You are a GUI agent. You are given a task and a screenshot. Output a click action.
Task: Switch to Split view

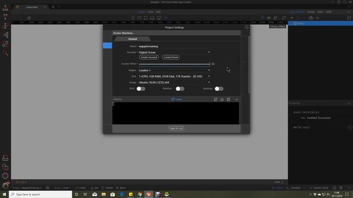pyautogui.click(x=158, y=12)
